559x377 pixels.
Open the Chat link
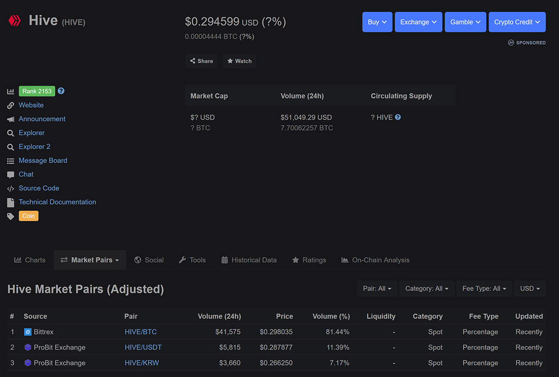pos(26,174)
